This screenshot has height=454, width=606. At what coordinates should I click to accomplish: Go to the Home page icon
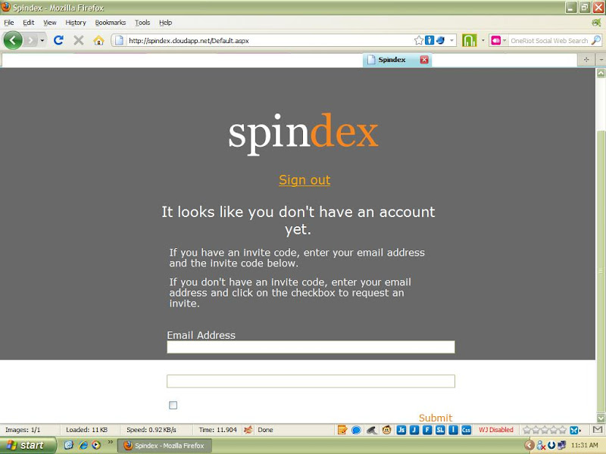click(98, 40)
